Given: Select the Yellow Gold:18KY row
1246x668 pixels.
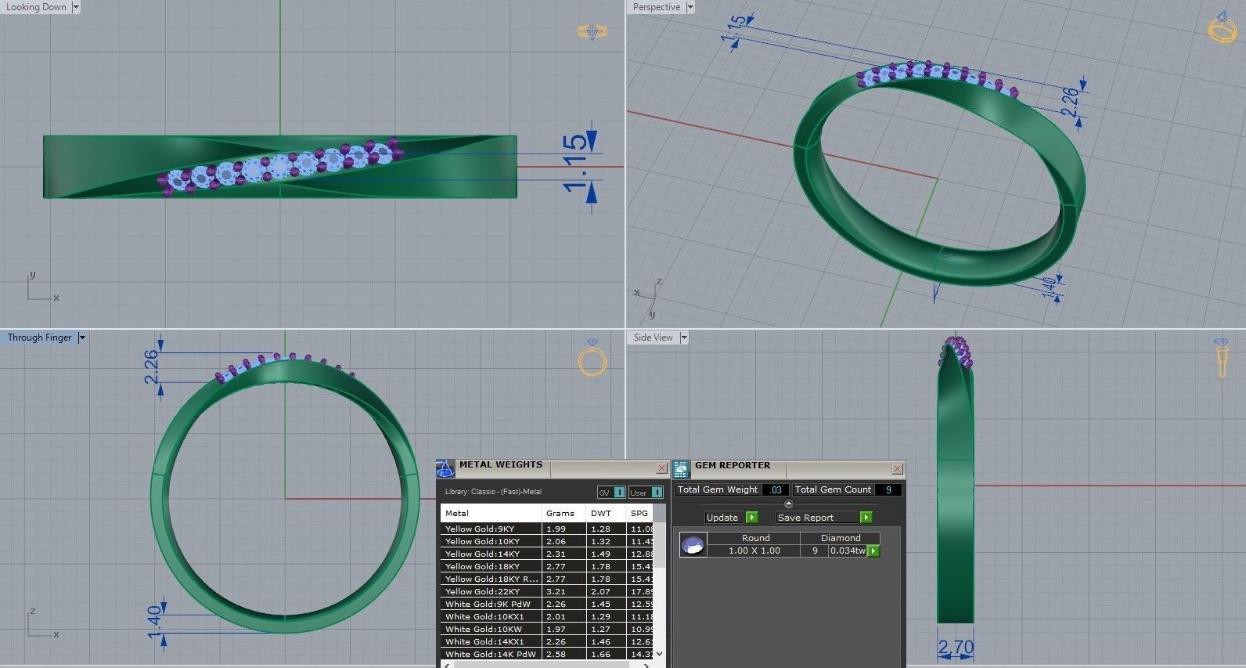Looking at the screenshot, I should click(x=547, y=566).
